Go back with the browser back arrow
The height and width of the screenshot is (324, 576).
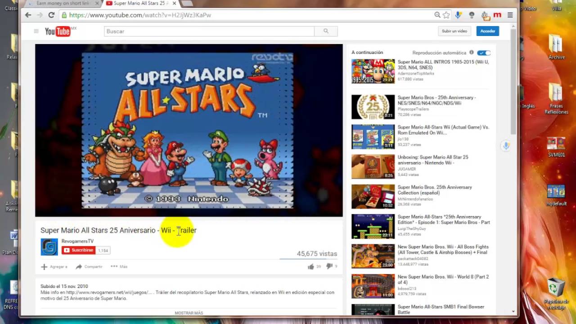[x=28, y=15]
